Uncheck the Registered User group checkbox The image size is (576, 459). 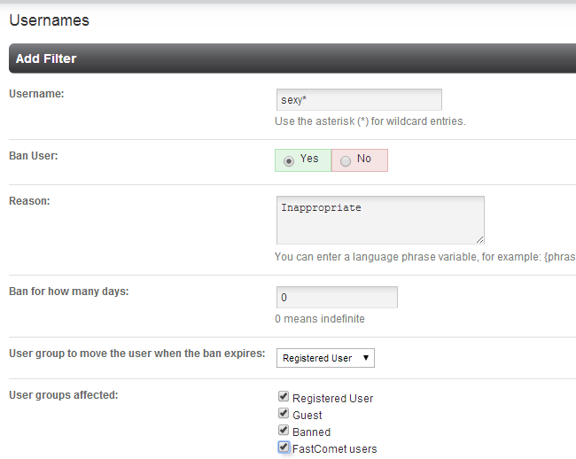point(284,396)
